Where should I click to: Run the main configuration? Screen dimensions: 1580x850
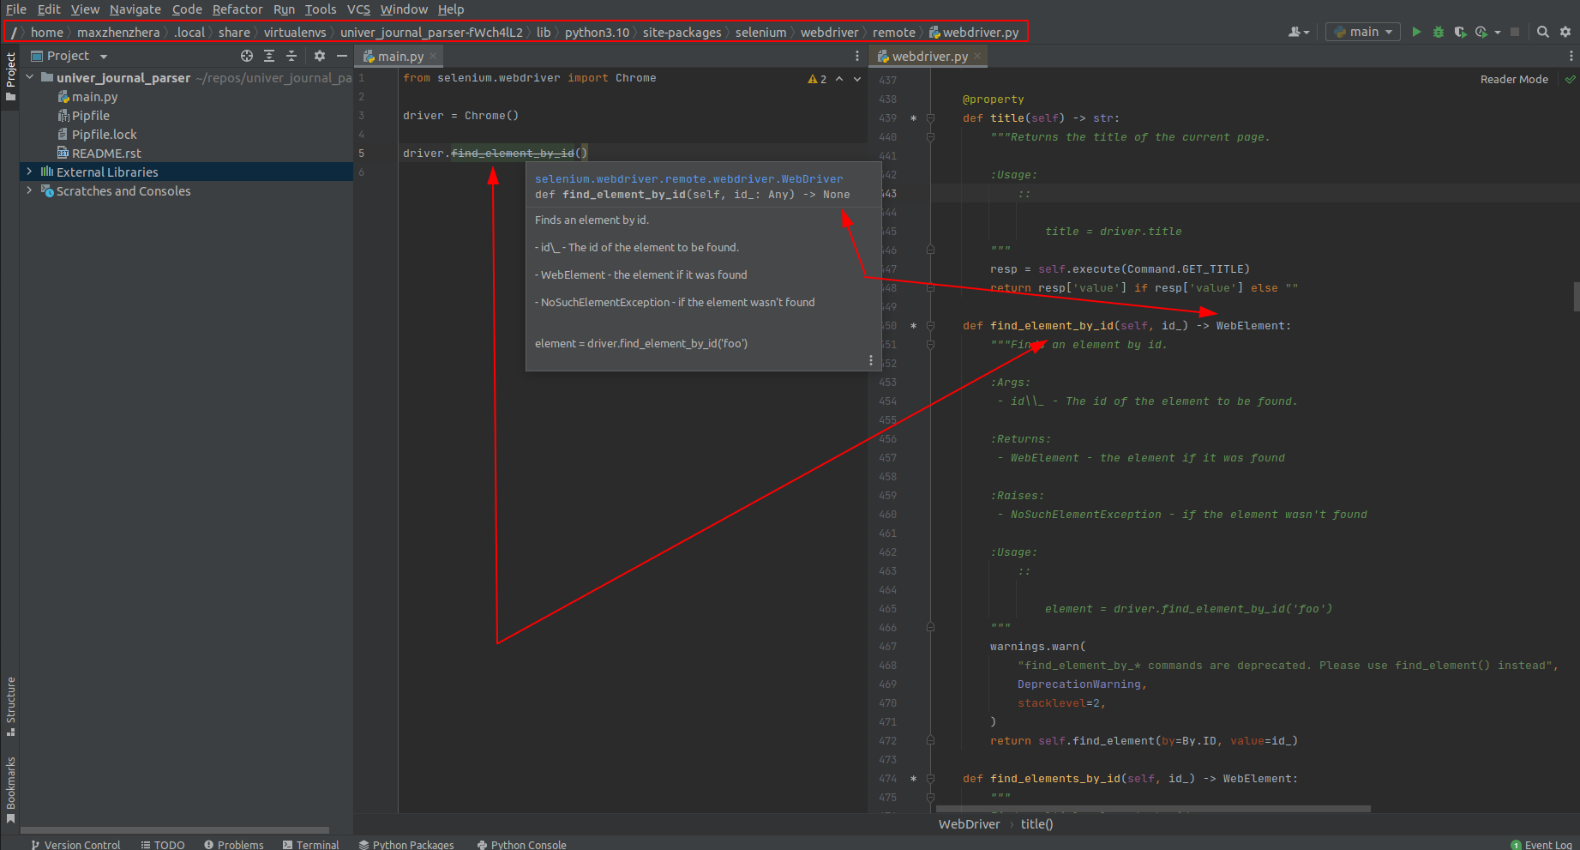coord(1416,32)
